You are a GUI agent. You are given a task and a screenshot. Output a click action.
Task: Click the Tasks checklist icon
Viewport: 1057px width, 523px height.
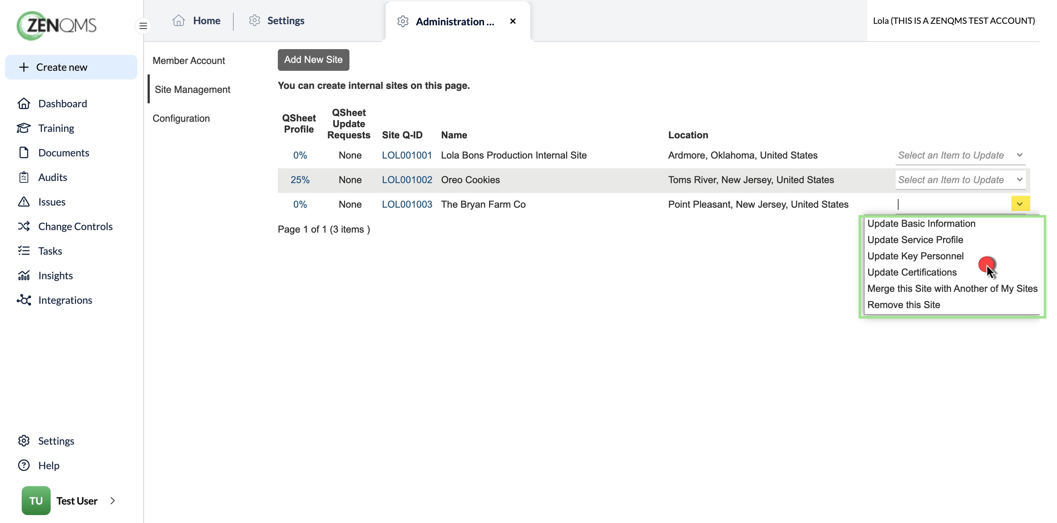tap(24, 251)
